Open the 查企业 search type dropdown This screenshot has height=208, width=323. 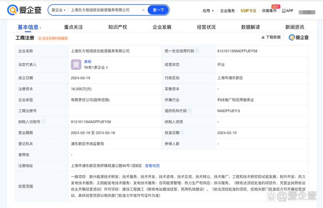point(58,10)
